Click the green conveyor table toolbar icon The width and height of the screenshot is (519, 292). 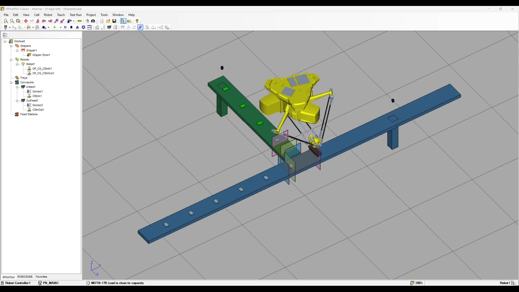(x=109, y=27)
